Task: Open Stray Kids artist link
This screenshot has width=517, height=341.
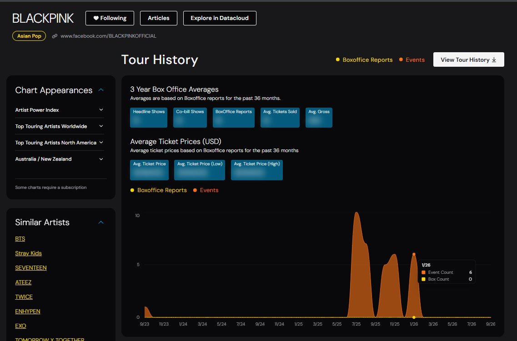Action: click(x=28, y=253)
